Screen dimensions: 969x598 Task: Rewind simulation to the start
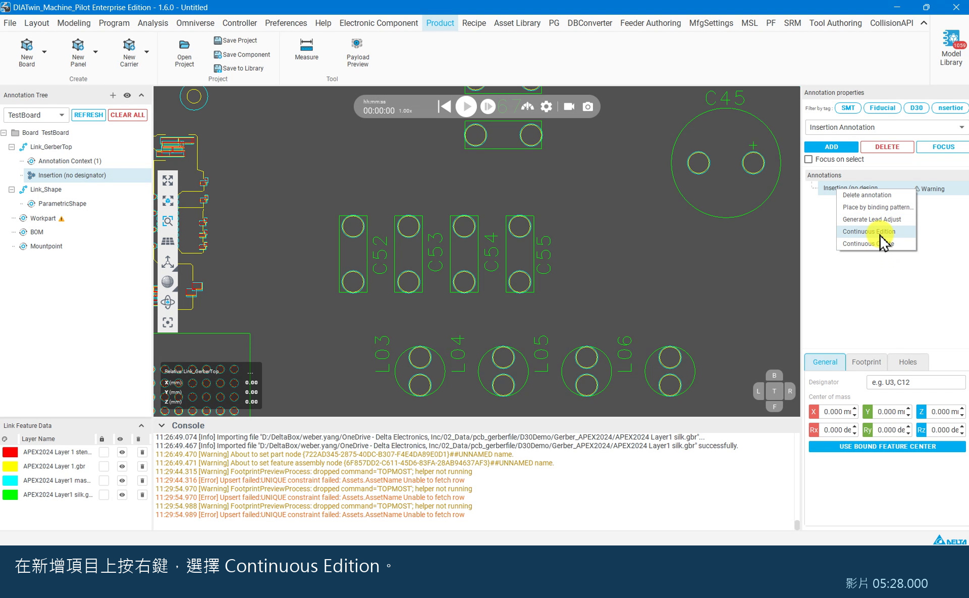(444, 107)
